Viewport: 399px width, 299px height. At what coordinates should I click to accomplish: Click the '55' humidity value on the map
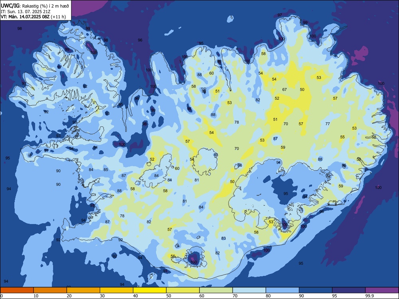tap(342, 137)
